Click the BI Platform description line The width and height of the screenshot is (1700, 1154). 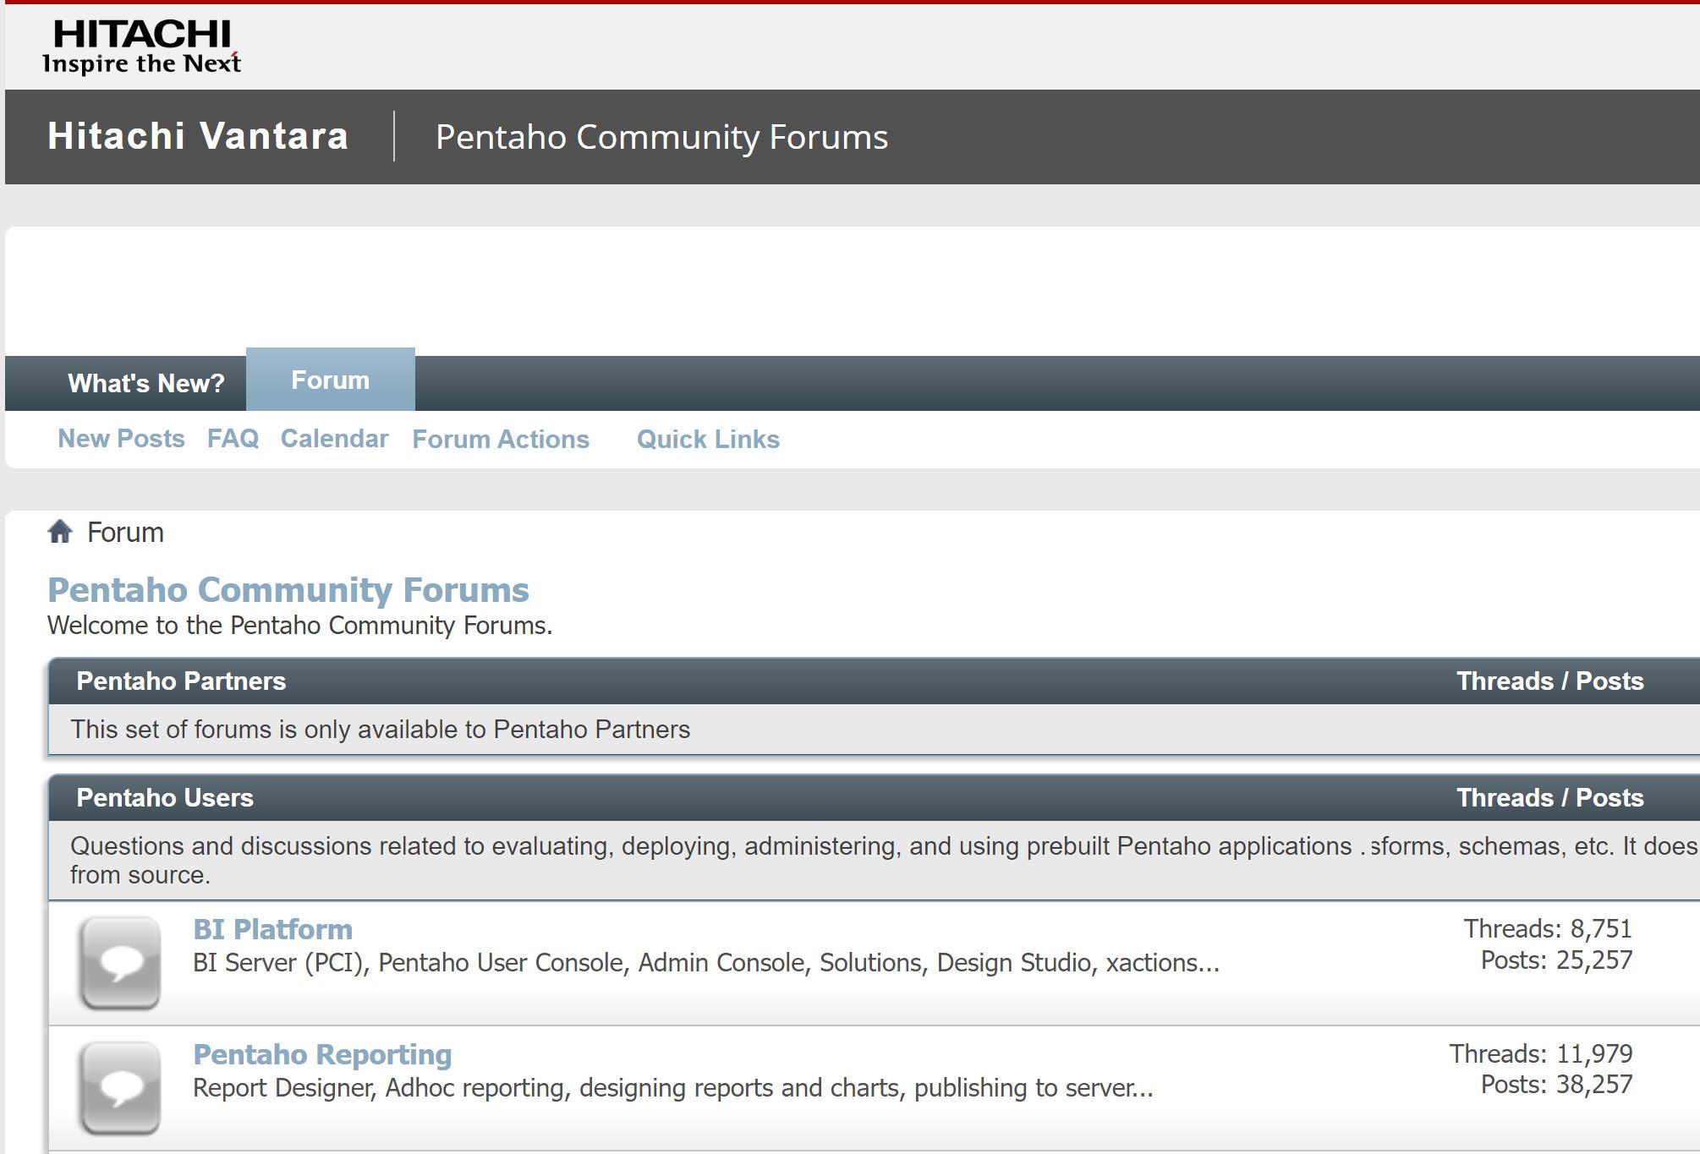706,963
